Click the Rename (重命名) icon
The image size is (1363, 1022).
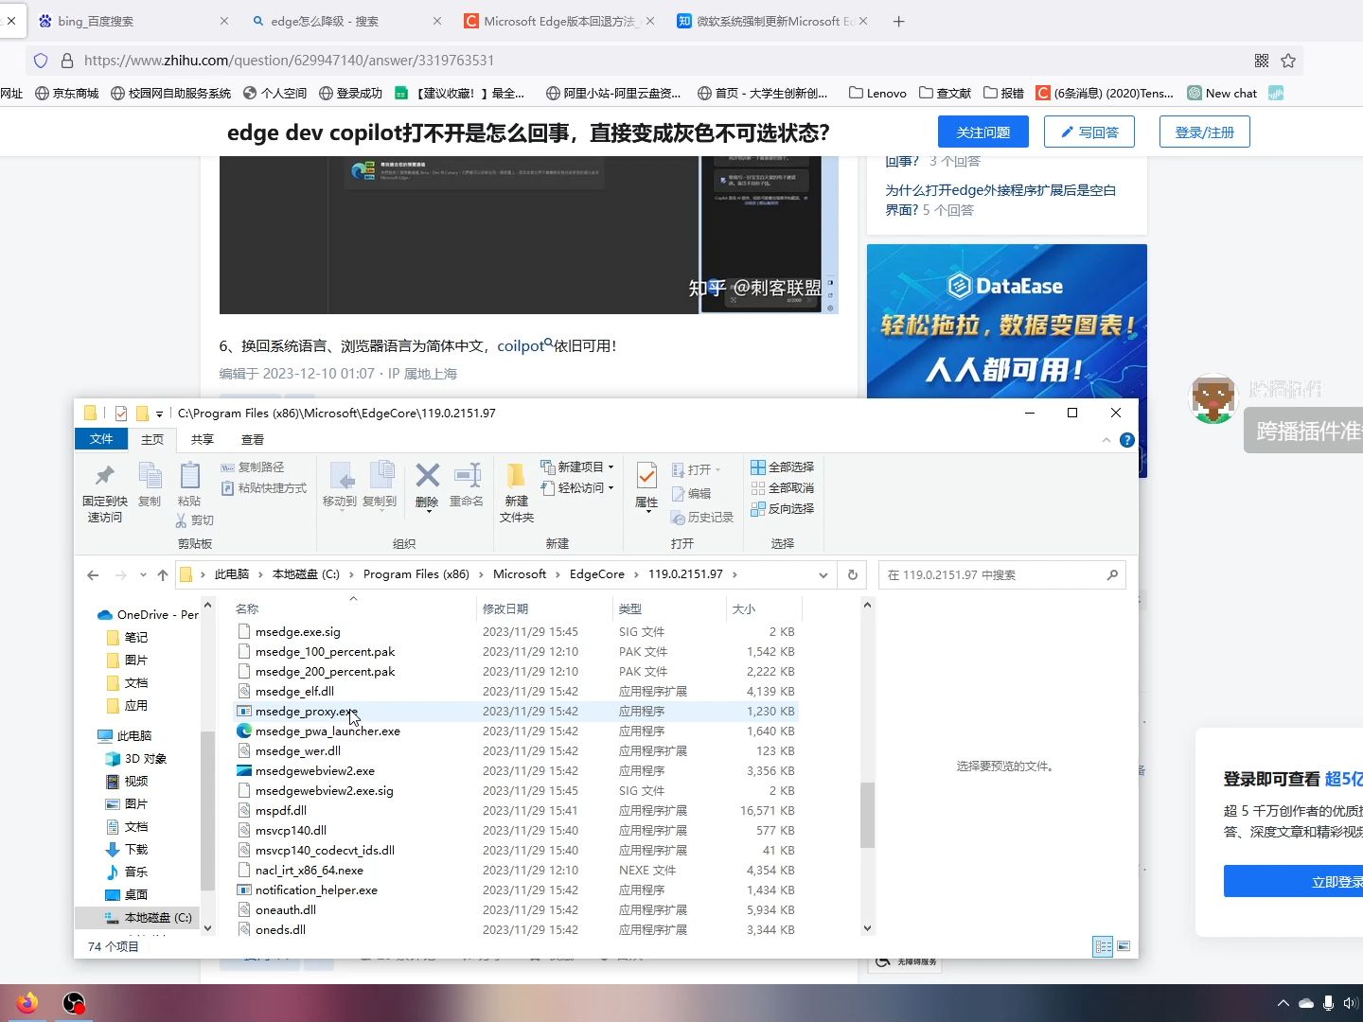pyautogui.click(x=467, y=475)
